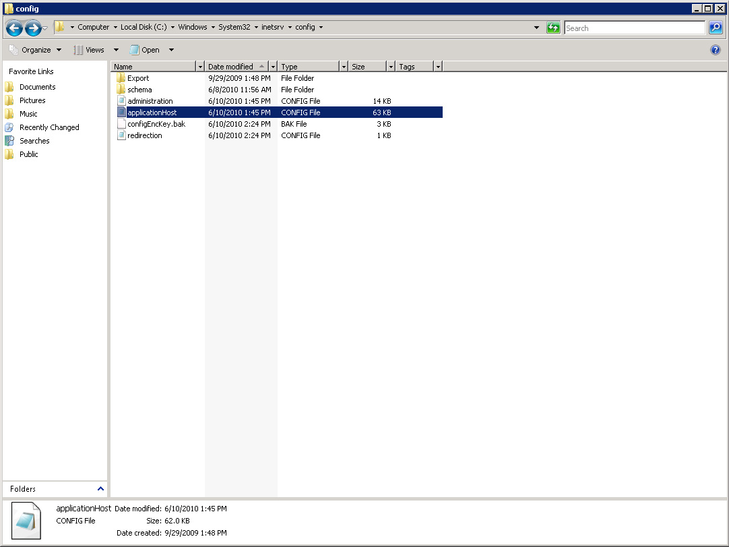729x547 pixels.
Task: Open the Tags column filter dropdown
Action: 438,67
